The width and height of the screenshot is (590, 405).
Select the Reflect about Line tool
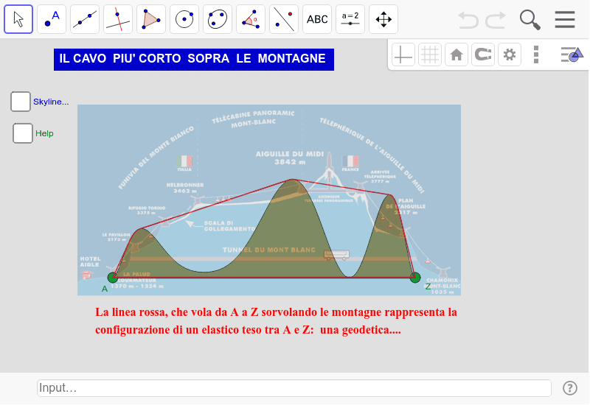click(x=284, y=19)
